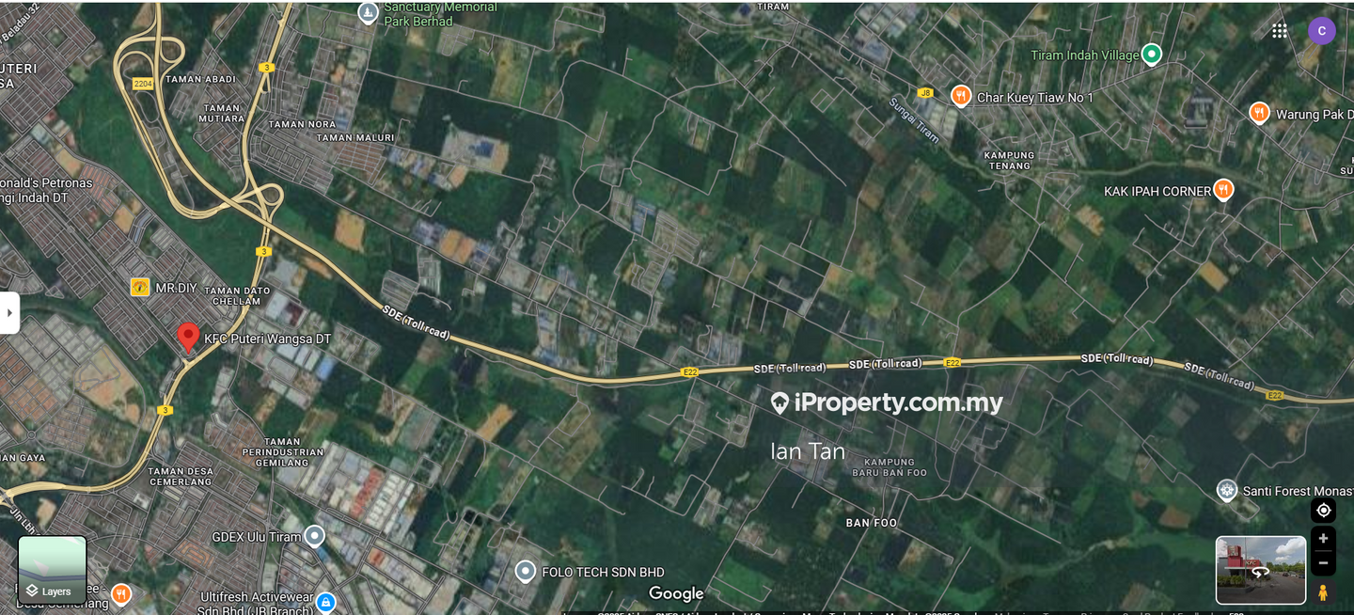Open Pegman Street View figure
1354x615 pixels.
(x=1323, y=592)
